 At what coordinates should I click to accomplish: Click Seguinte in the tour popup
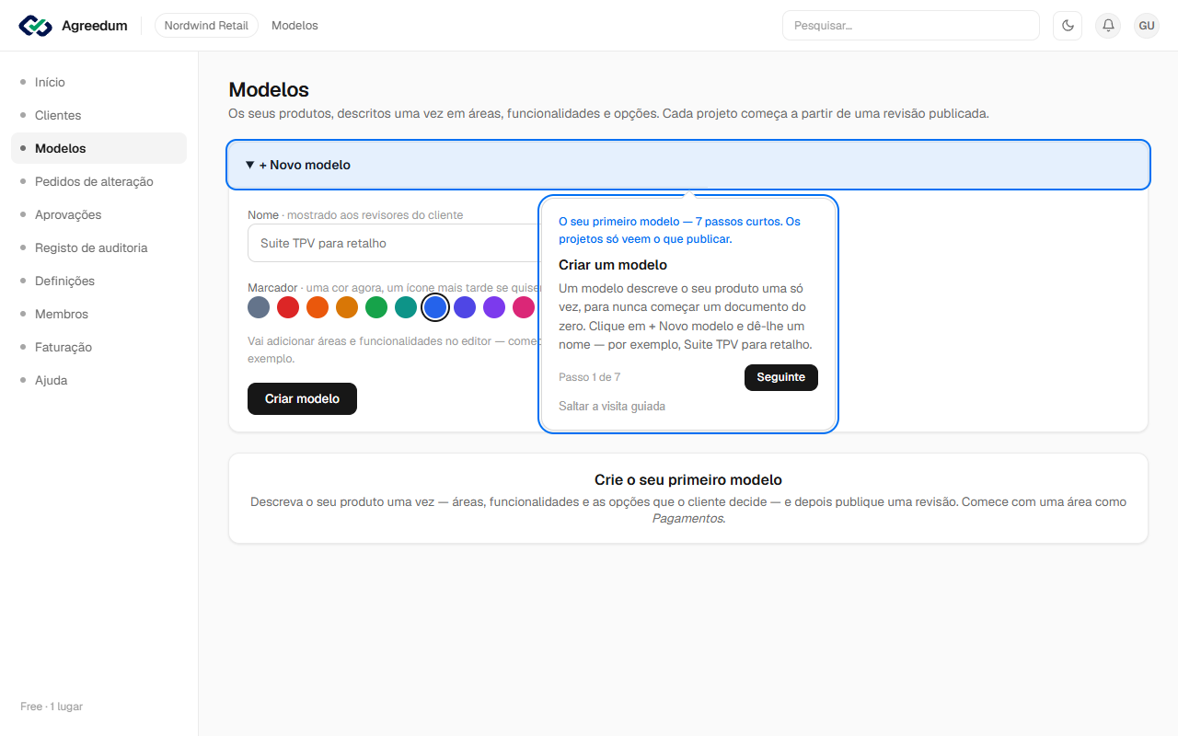780,377
